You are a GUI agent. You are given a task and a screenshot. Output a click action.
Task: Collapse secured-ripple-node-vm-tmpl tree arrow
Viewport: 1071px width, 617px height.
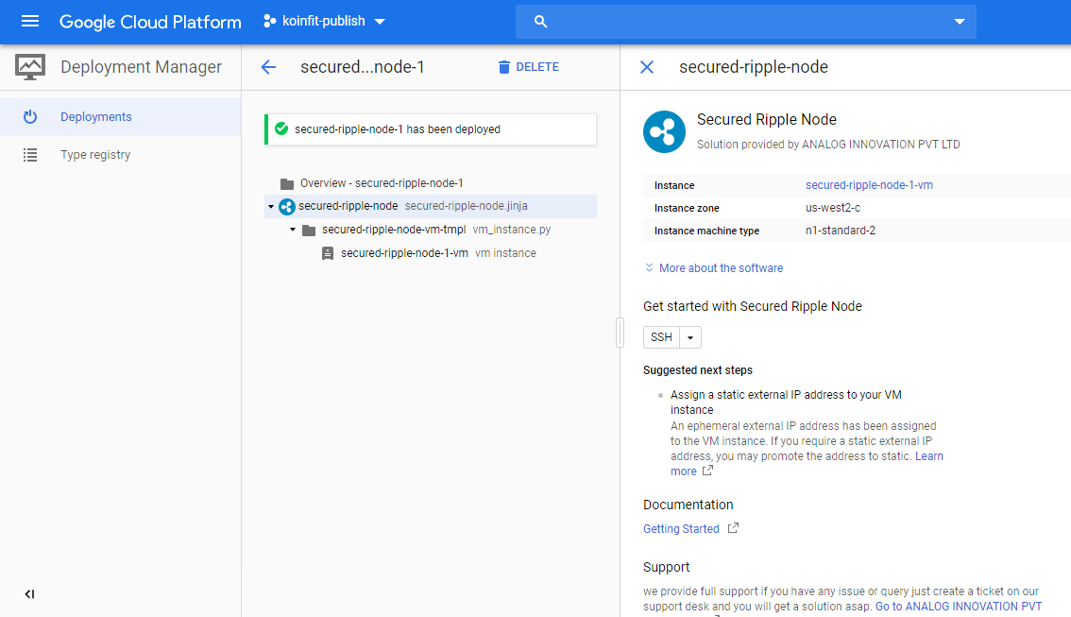pos(293,230)
